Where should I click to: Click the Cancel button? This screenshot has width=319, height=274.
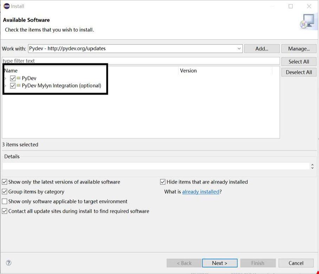click(x=296, y=263)
